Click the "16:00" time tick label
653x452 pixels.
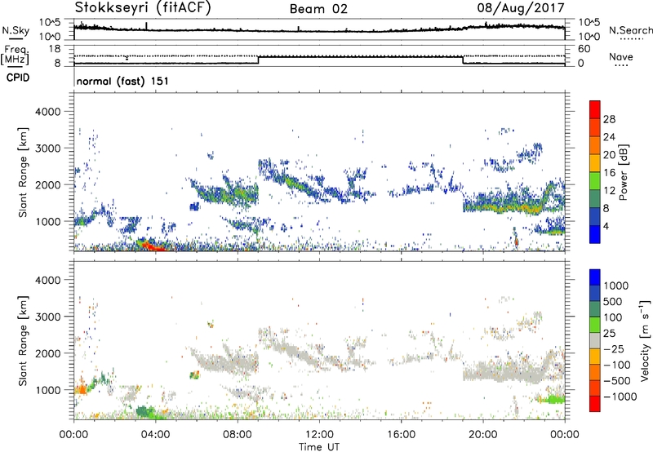click(401, 435)
